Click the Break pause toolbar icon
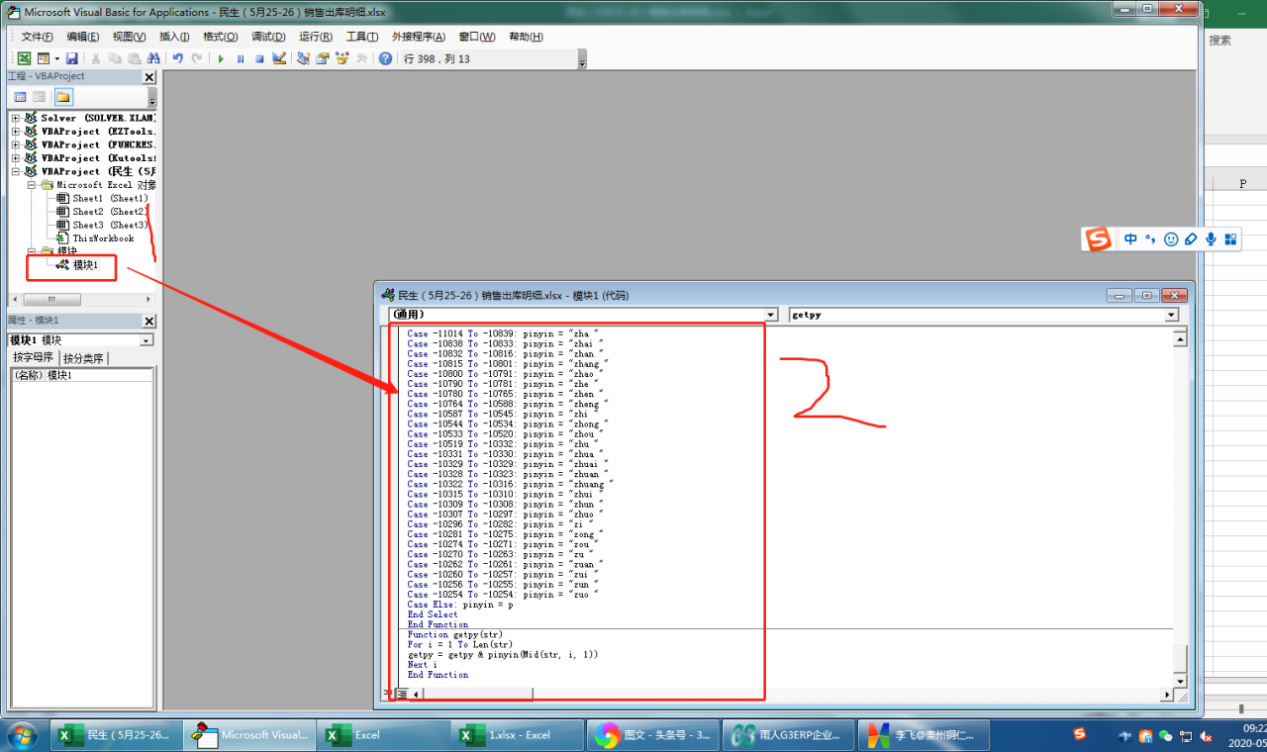Viewport: 1267px width, 752px height. click(241, 58)
